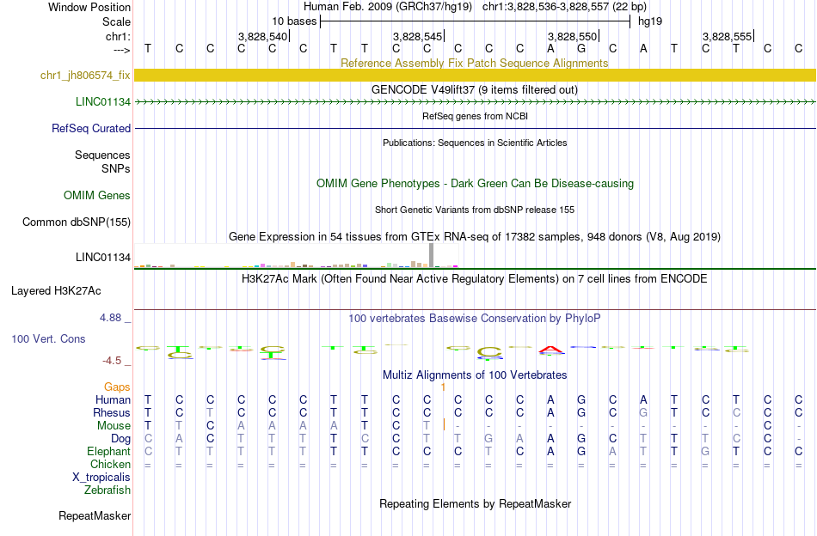Viewport: 817px width, 536px height.
Task: Click the X_tropicalis species label
Action: (x=101, y=478)
